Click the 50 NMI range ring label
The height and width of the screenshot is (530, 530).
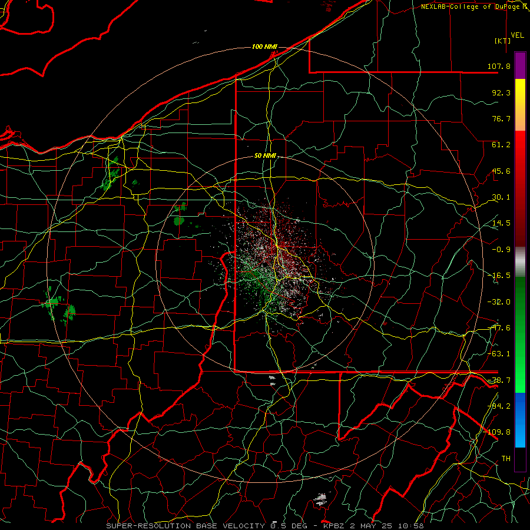coord(265,155)
